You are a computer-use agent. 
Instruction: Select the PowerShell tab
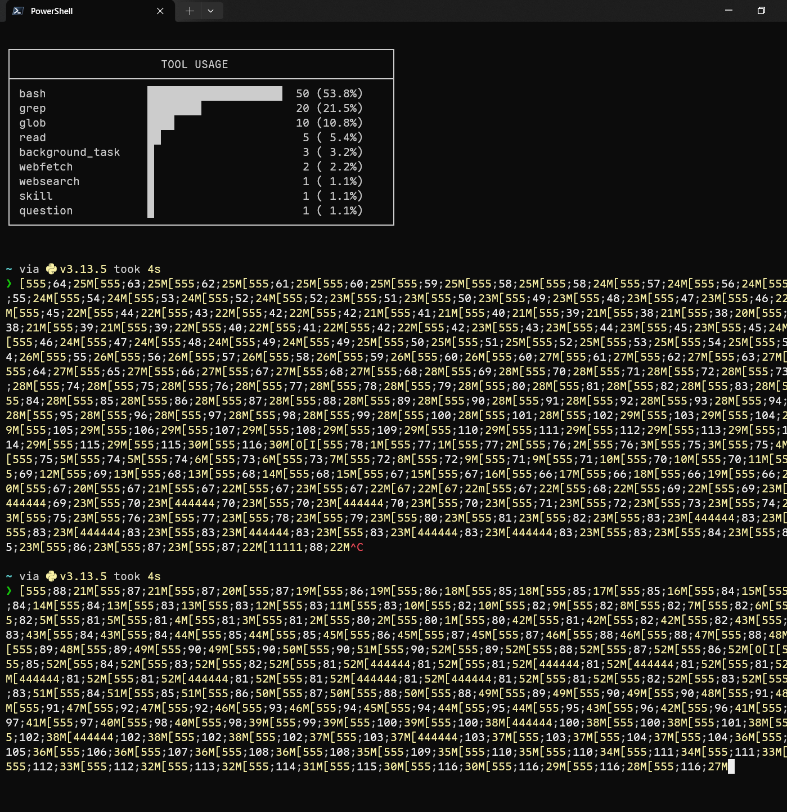pos(90,11)
